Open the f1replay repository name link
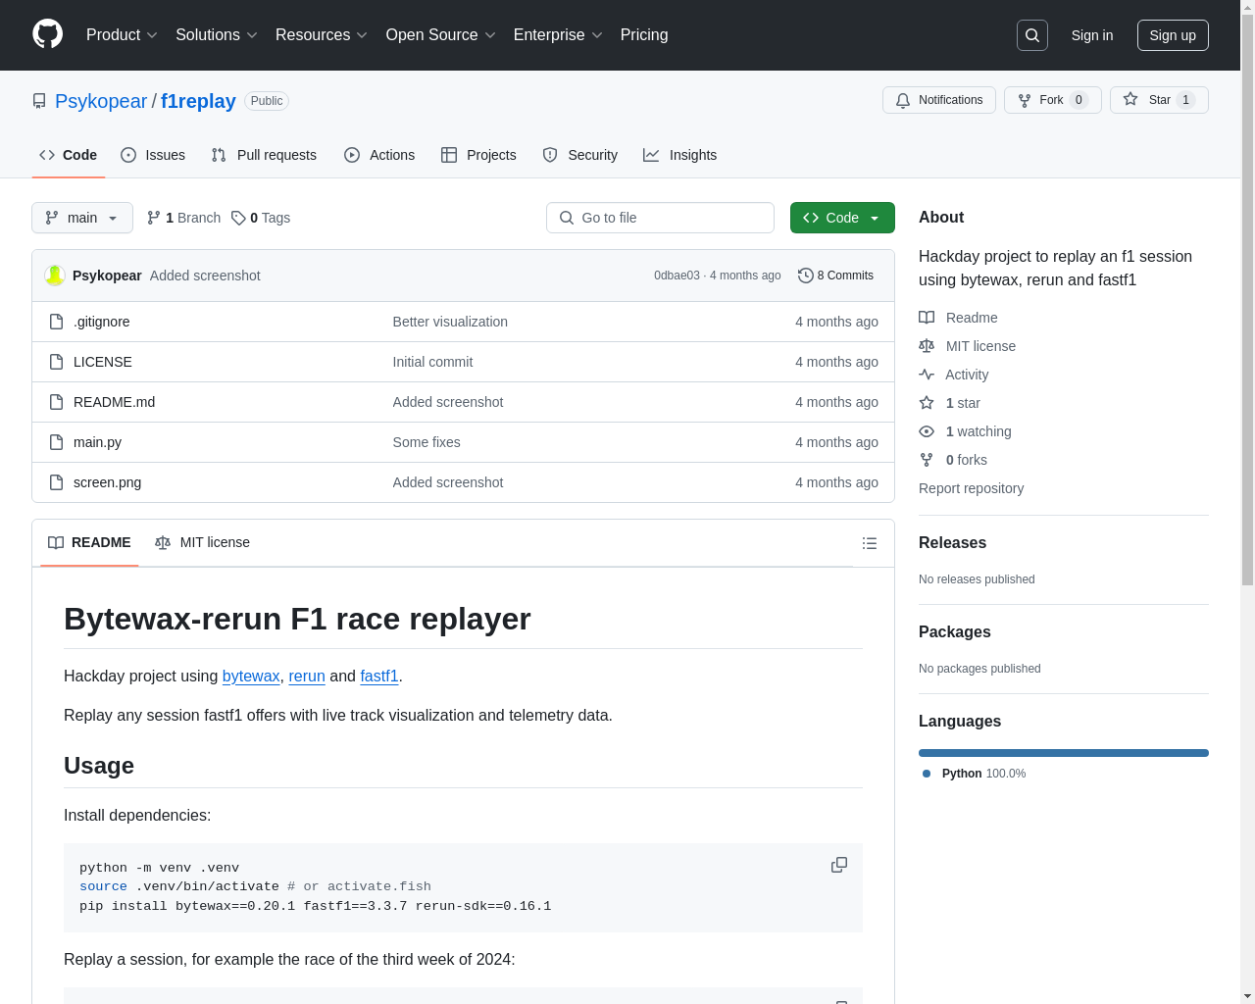The image size is (1255, 1004). (x=198, y=101)
